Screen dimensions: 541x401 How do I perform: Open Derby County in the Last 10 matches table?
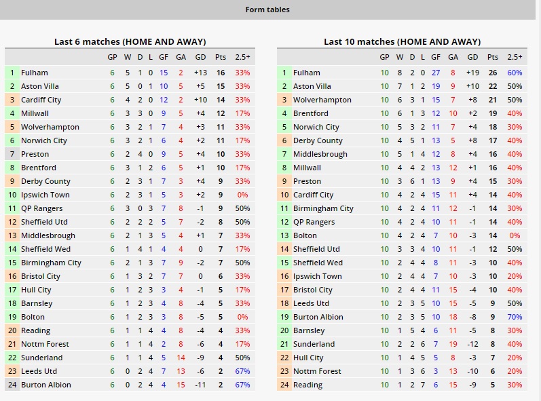pyautogui.click(x=318, y=140)
